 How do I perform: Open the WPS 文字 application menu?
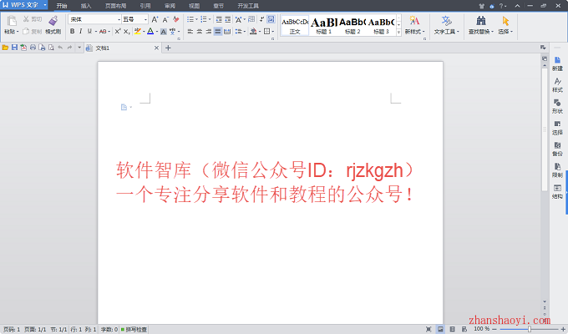(x=24, y=5)
